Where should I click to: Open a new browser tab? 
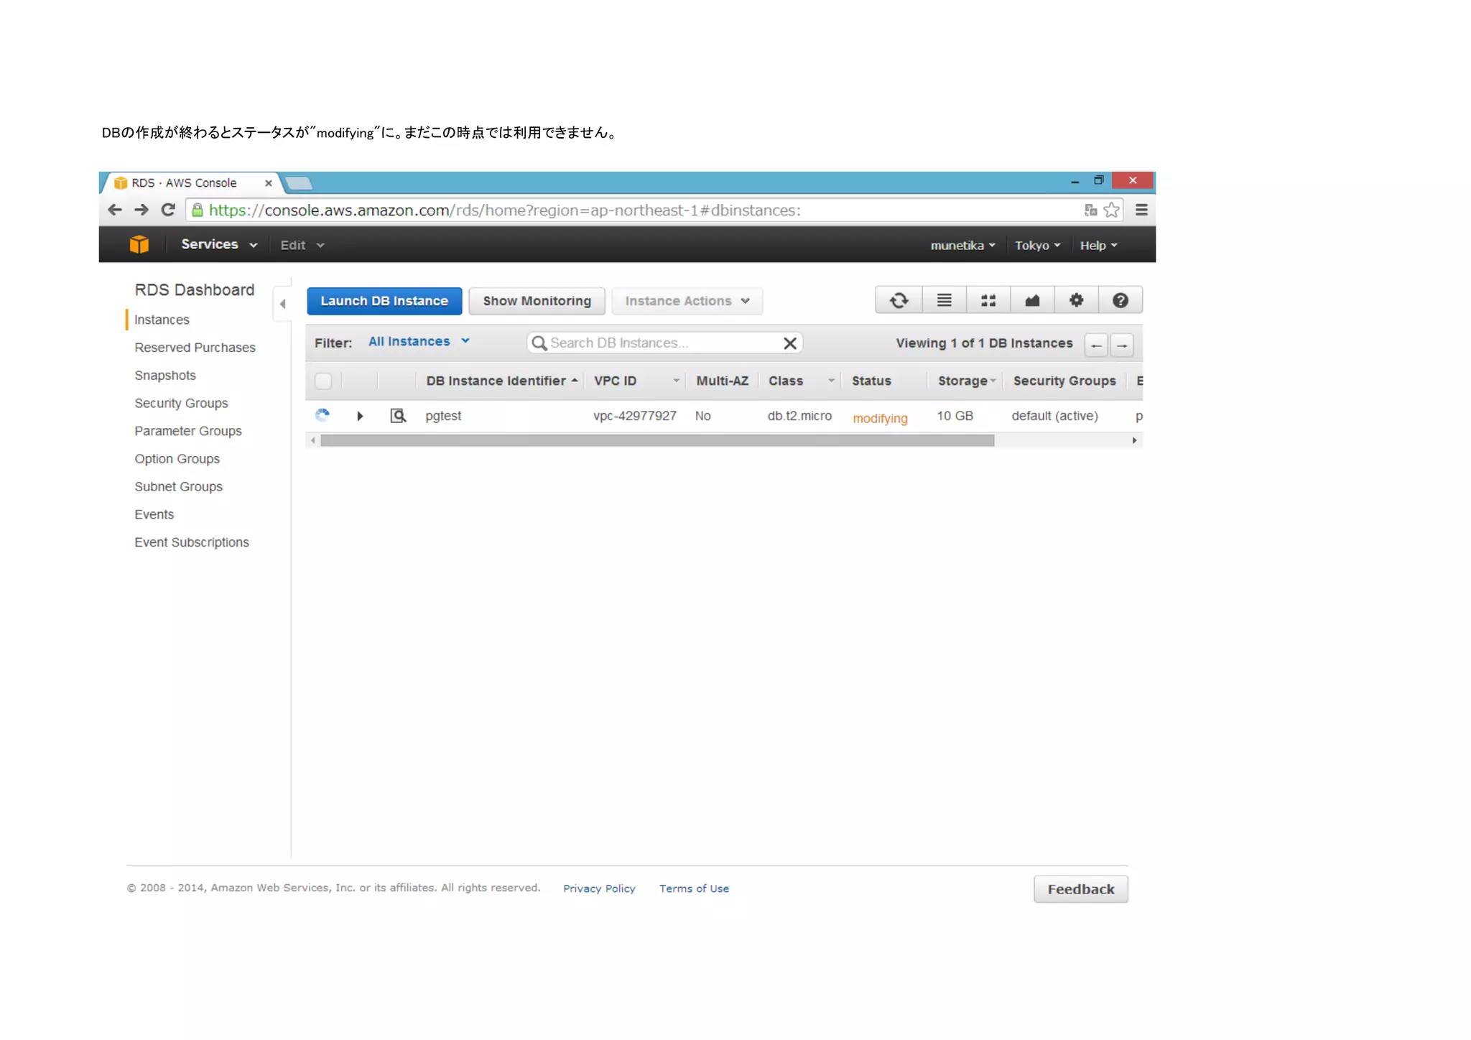click(x=299, y=183)
